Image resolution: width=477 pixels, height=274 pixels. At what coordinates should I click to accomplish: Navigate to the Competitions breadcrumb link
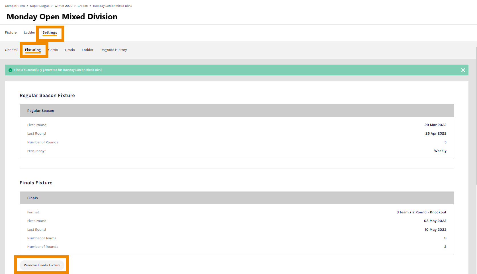(x=15, y=6)
